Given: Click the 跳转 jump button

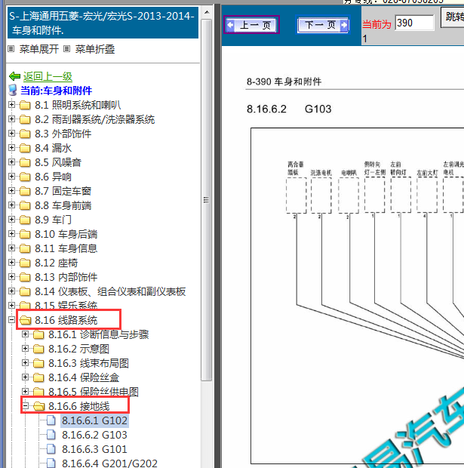Looking at the screenshot, I should click(x=453, y=17).
